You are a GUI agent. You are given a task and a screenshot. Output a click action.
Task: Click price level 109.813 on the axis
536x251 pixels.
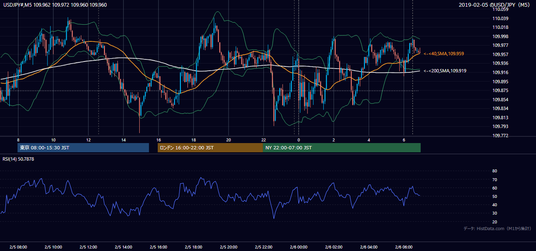coord(500,118)
